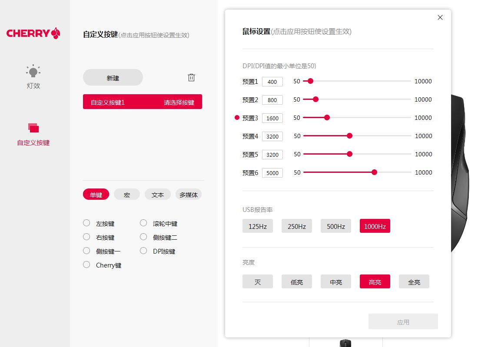Select the 滚轮中键 option
Viewport: 488px width, 347px height.
[x=143, y=223]
